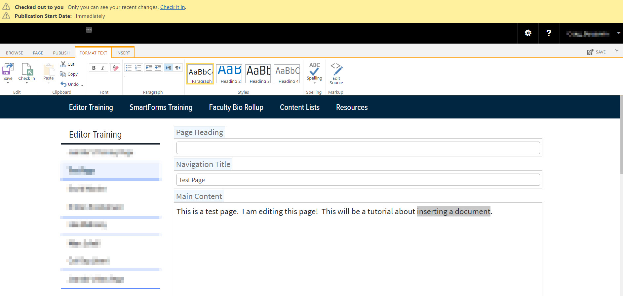Insert a bulleted list
Screen dimensions: 623x296
tap(129, 68)
